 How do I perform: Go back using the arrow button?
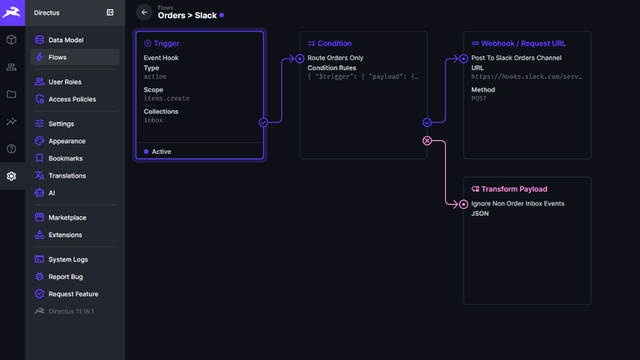[x=144, y=12]
